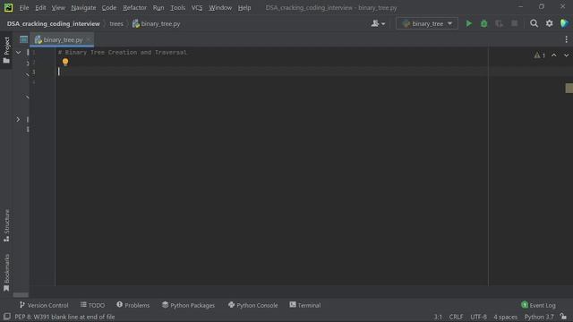The image size is (573, 322).
Task: Open the File menu
Action: coord(24,8)
